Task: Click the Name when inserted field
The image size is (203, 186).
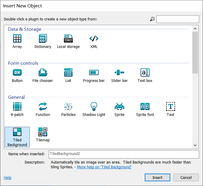Action: tap(124, 154)
